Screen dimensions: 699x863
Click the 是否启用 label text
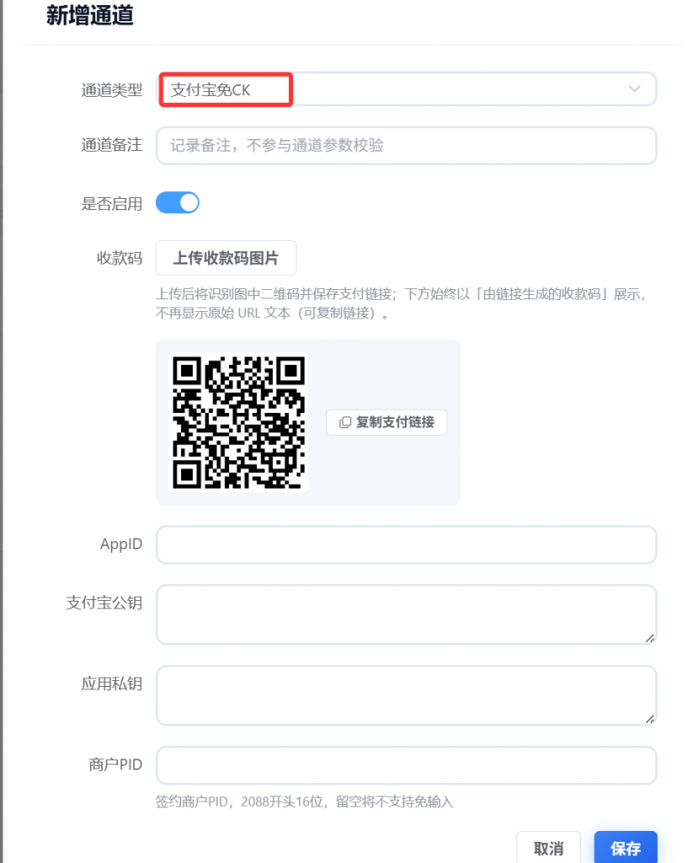(112, 204)
